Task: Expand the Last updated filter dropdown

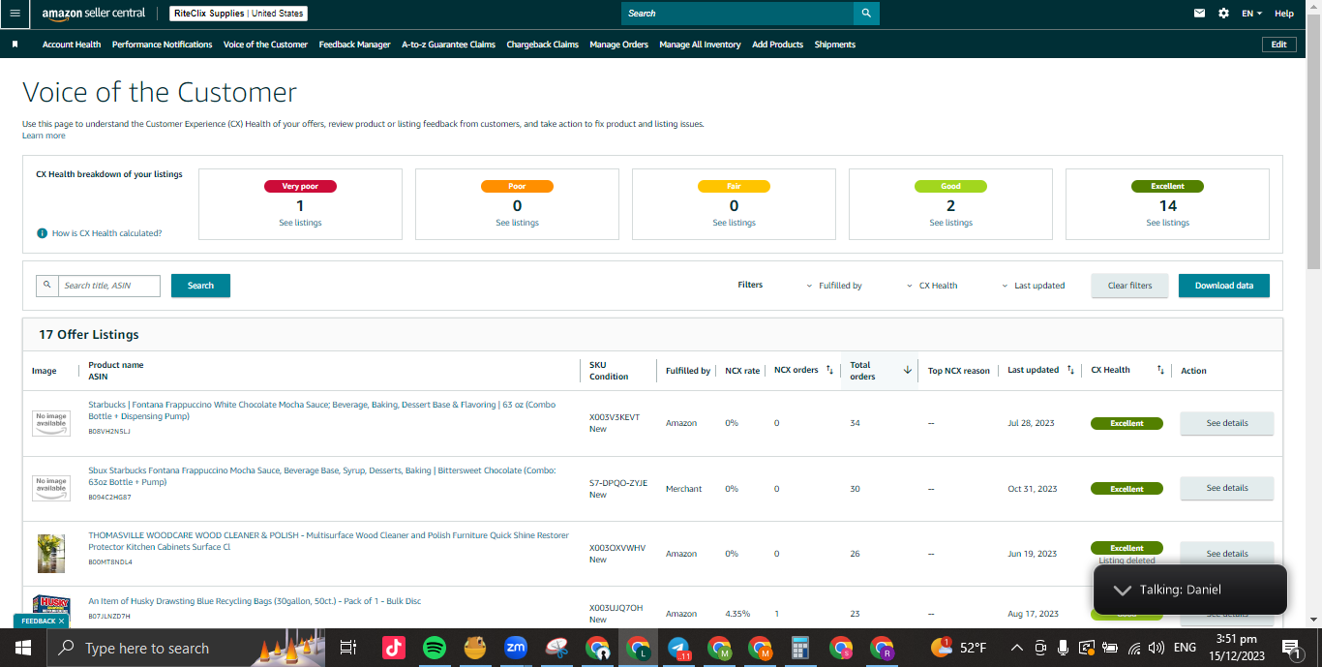Action: 1034,286
